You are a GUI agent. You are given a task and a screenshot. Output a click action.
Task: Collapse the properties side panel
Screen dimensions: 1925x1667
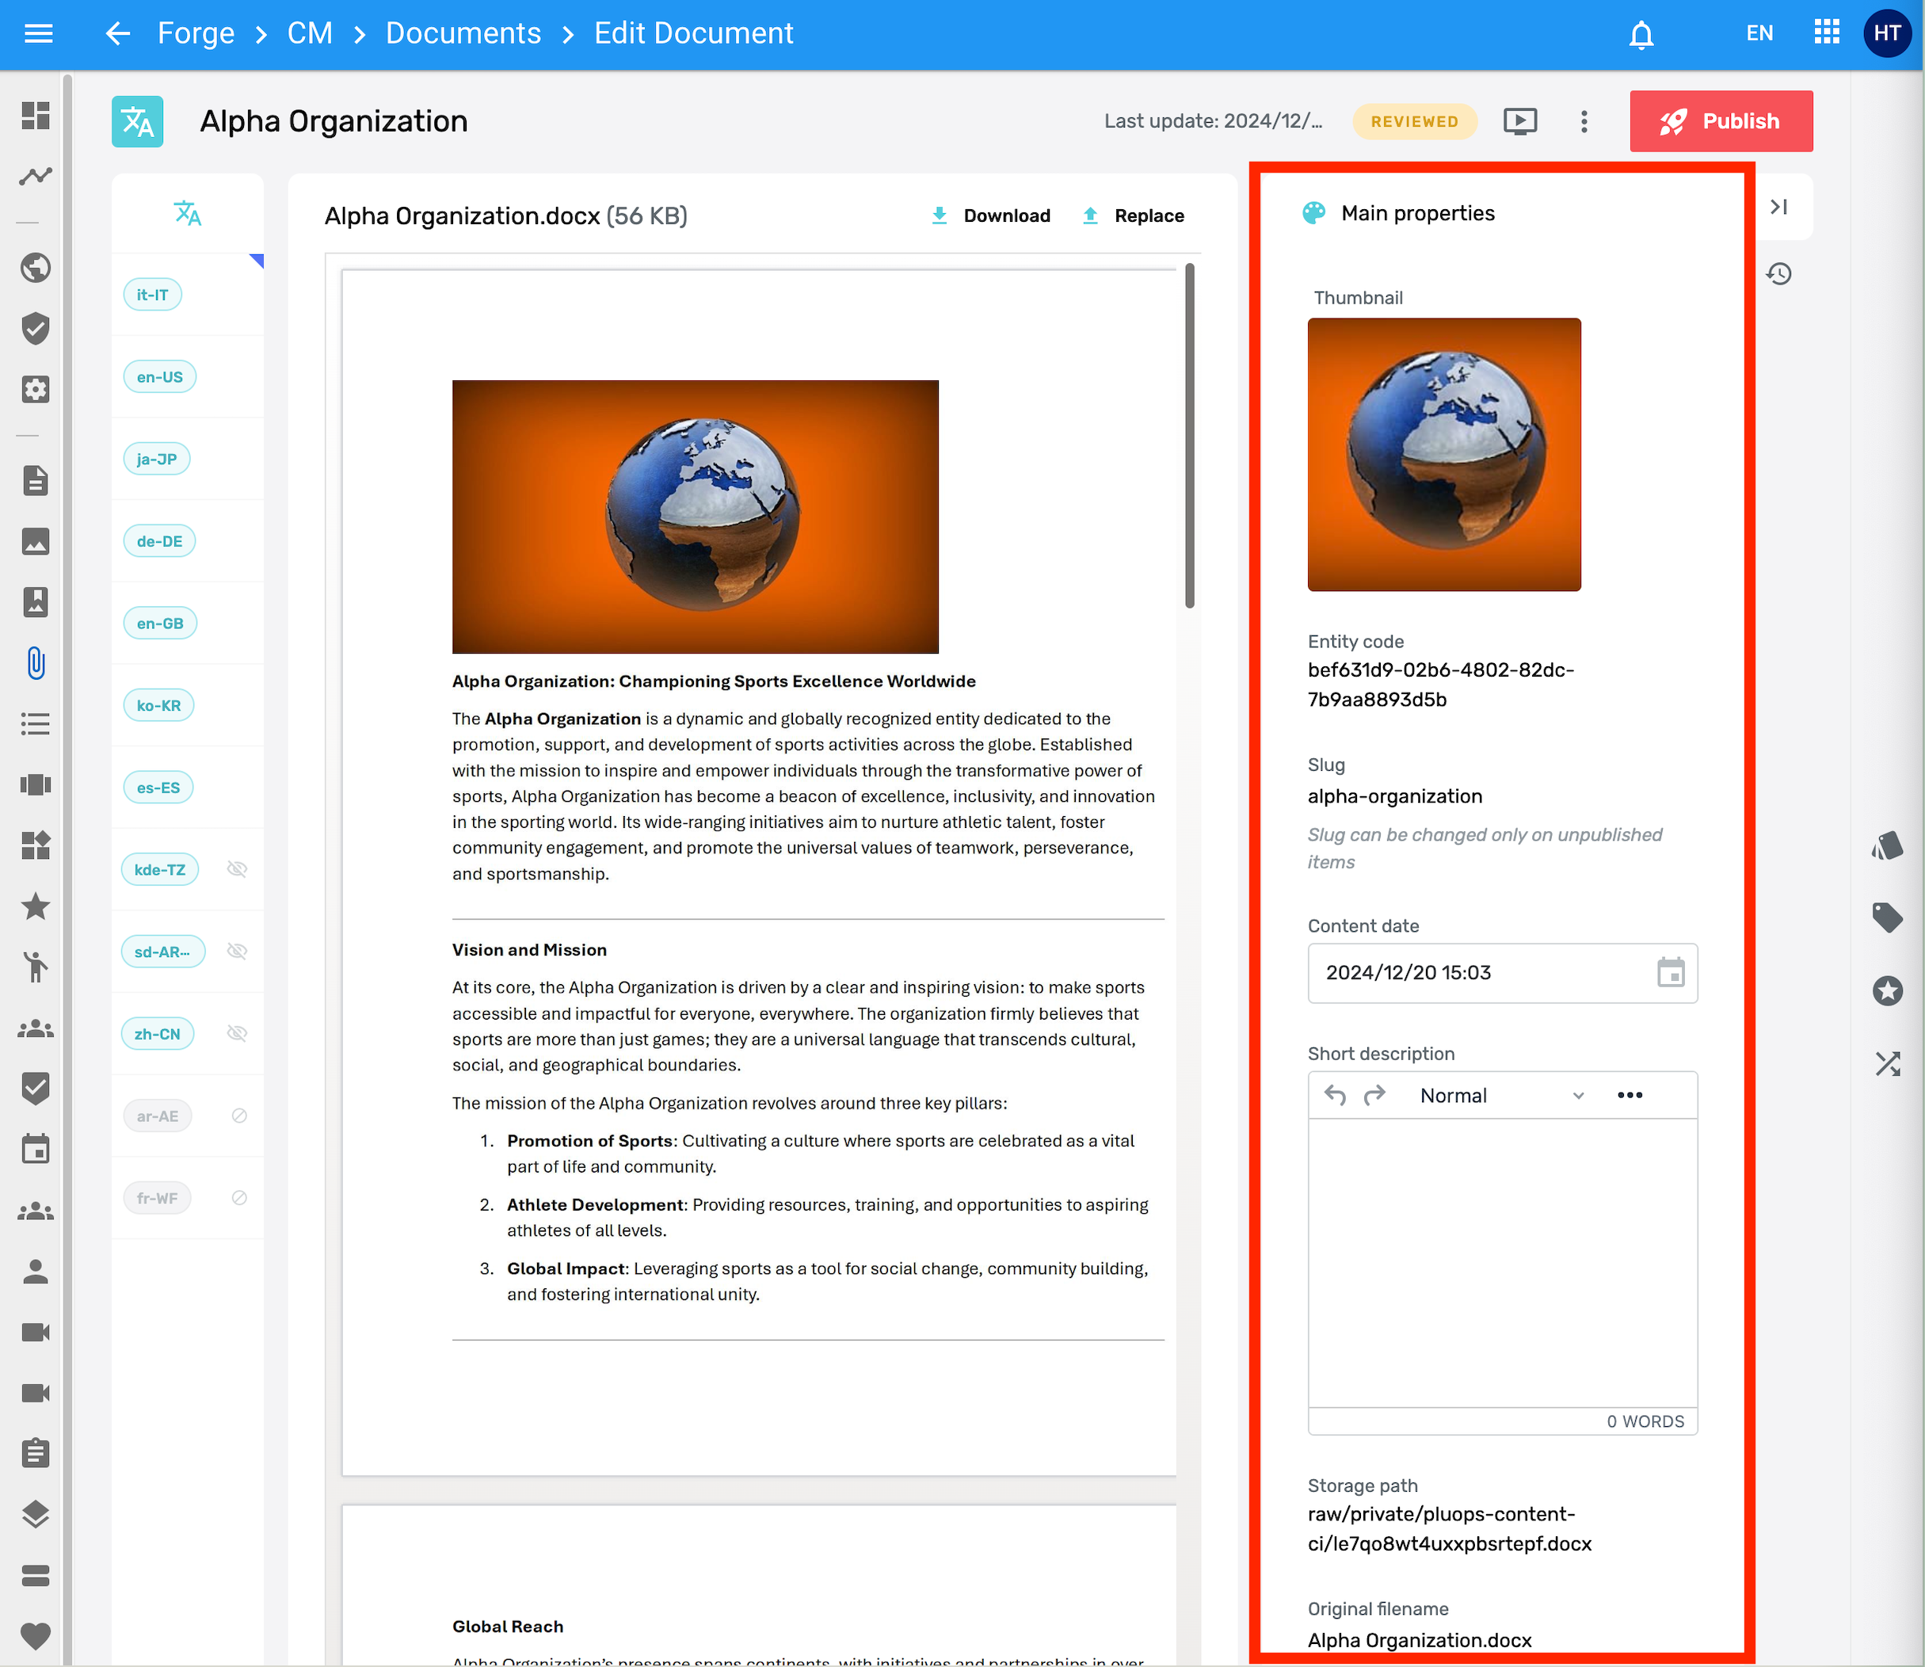click(x=1778, y=207)
